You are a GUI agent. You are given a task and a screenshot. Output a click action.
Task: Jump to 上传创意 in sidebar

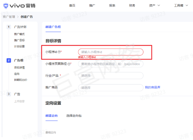click(x=19, y=101)
